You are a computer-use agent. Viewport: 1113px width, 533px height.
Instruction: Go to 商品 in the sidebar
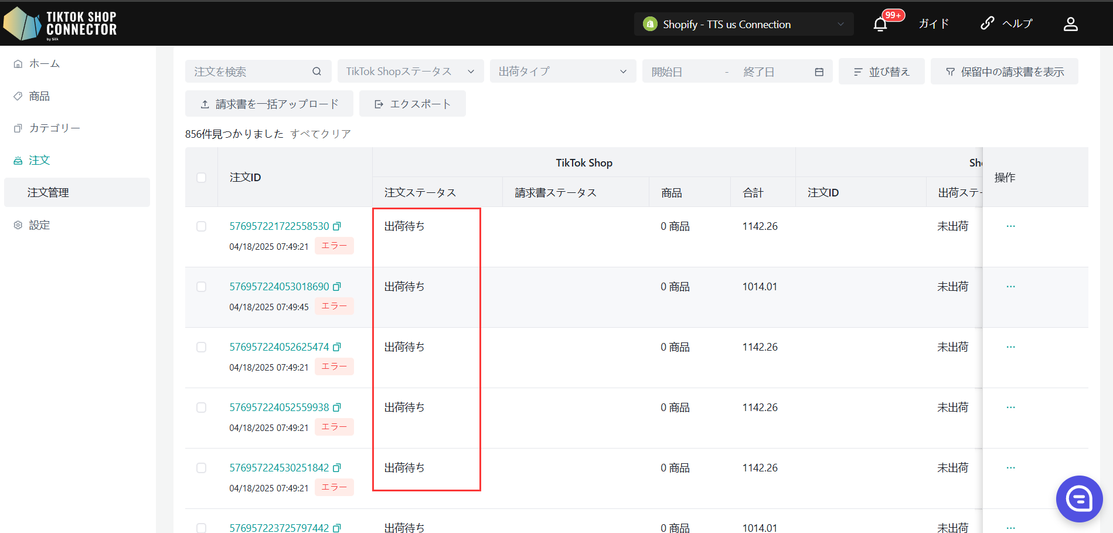[39, 96]
